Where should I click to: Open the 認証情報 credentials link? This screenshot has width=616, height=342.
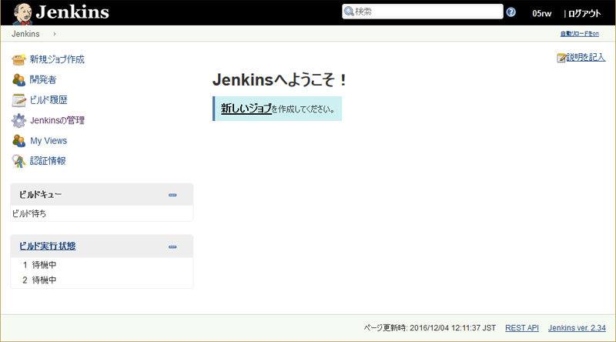tap(48, 161)
